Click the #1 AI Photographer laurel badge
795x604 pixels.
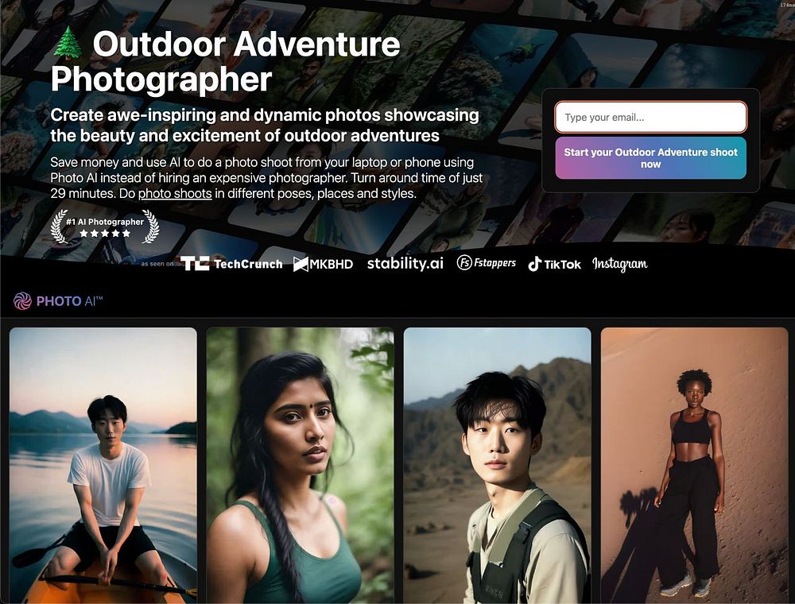click(105, 226)
